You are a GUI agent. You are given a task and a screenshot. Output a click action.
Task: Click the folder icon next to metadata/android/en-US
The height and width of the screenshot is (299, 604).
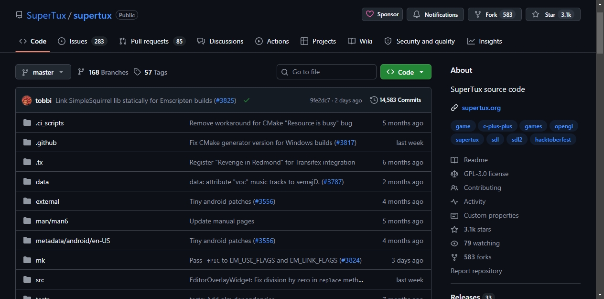27,241
